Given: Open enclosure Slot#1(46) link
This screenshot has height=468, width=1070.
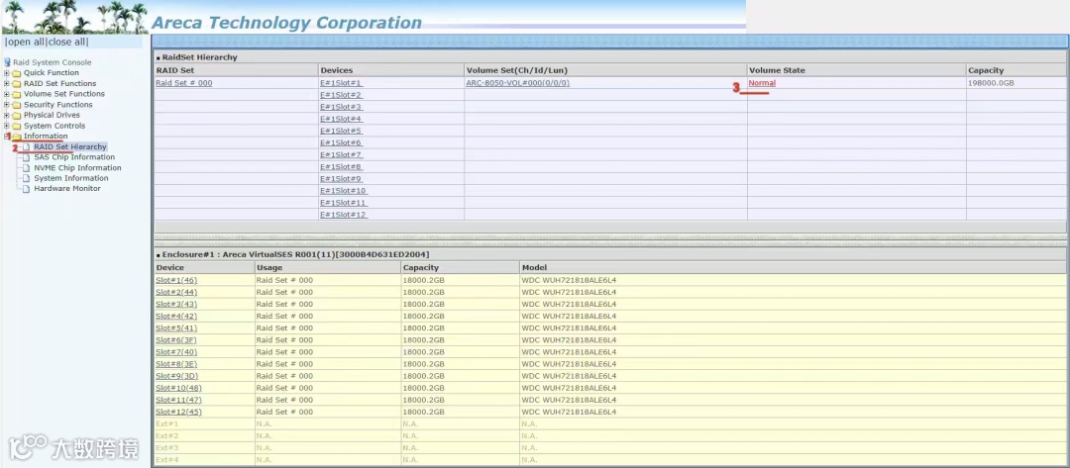Looking at the screenshot, I should [176, 280].
